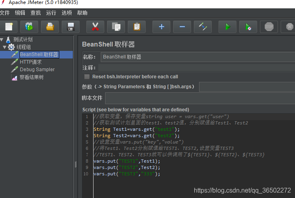
Task: Click pipette icon beside BeanShell 取样器 node
Action: point(14,54)
